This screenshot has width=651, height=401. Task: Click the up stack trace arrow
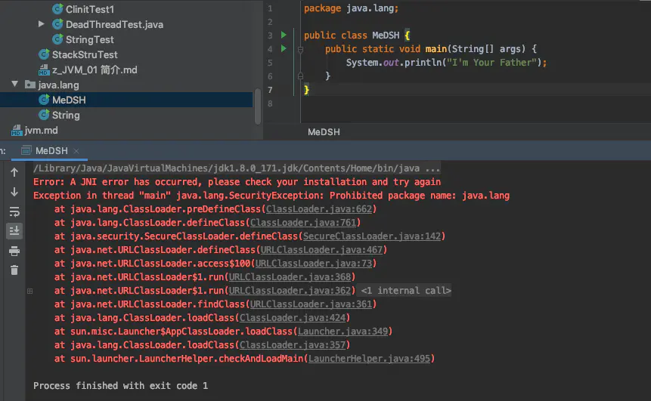pos(14,172)
